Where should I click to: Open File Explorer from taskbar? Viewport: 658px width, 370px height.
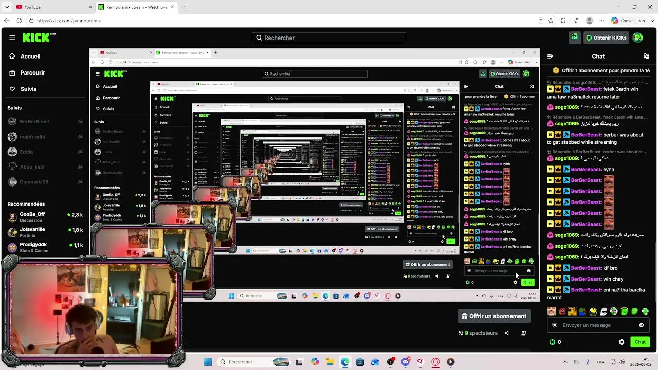[x=330, y=362]
